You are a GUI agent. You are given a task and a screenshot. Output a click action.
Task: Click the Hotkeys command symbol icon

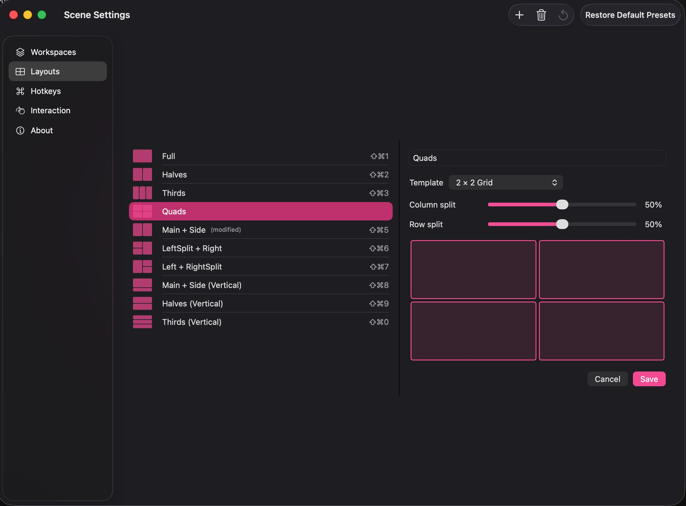pos(20,91)
